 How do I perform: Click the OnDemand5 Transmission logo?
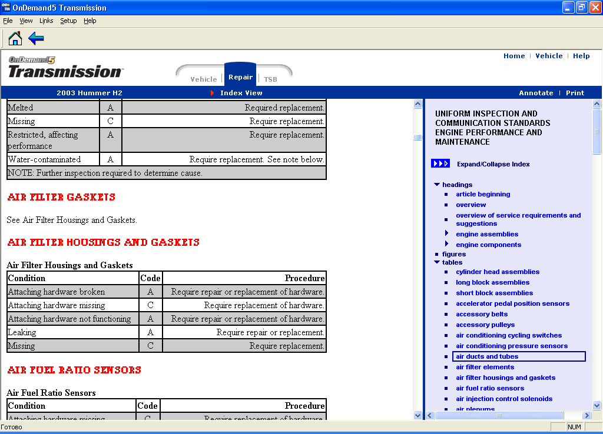pos(65,68)
